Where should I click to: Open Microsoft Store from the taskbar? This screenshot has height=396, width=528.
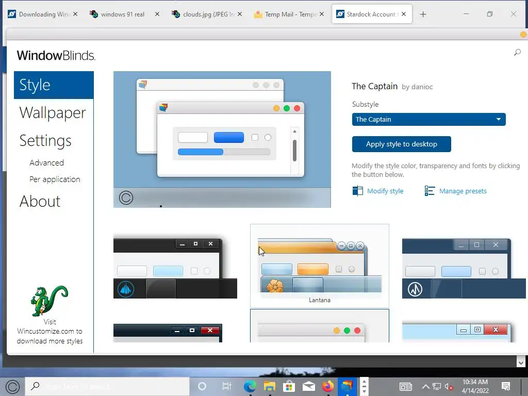point(289,386)
